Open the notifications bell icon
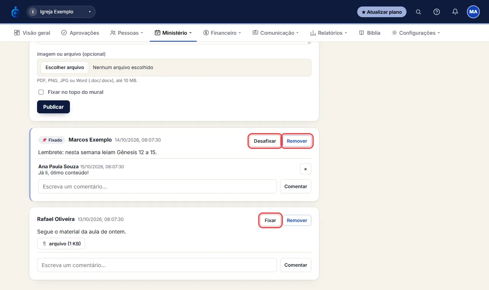The width and height of the screenshot is (489, 290). click(455, 12)
